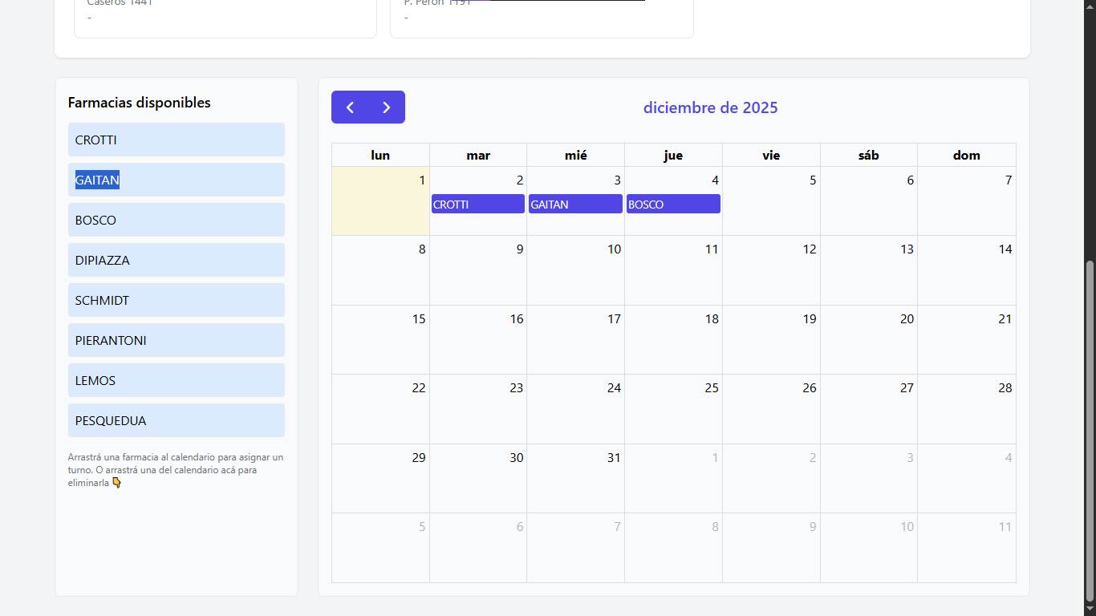Select GAITAN pharmacy in the sidebar
Viewport: 1096px width, 616px height.
176,180
